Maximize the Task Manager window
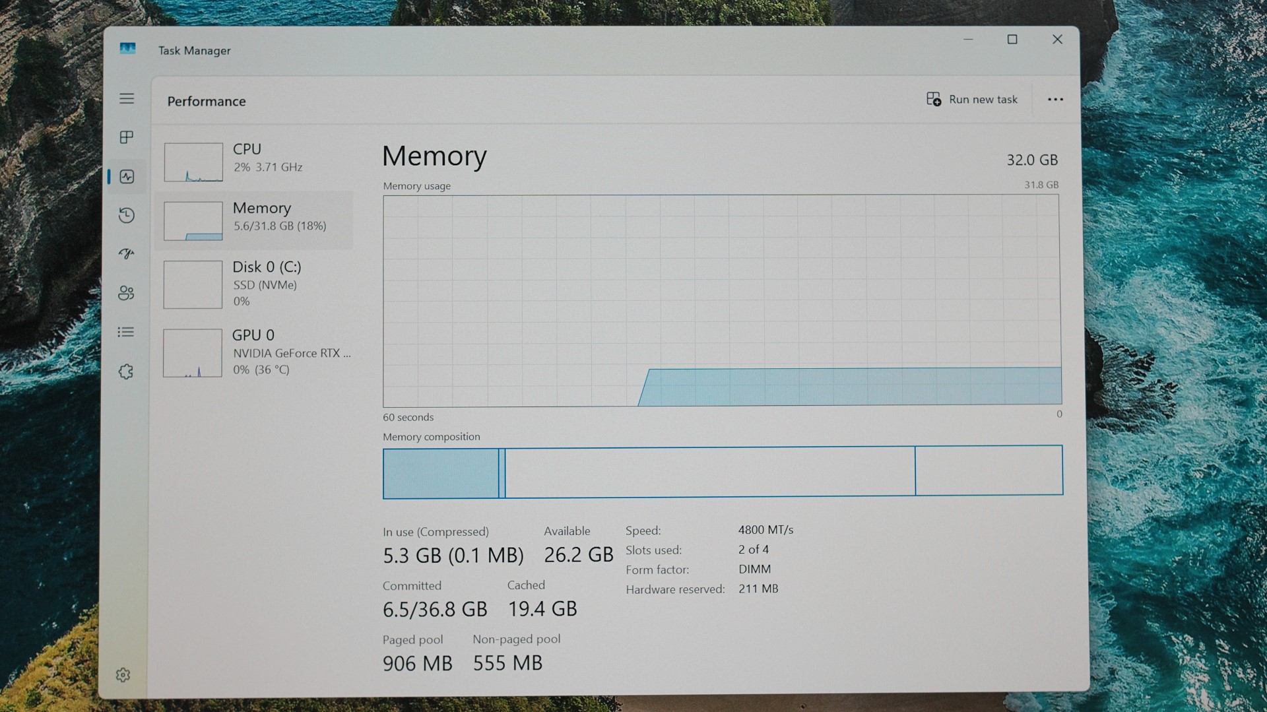This screenshot has width=1267, height=712. point(1012,40)
